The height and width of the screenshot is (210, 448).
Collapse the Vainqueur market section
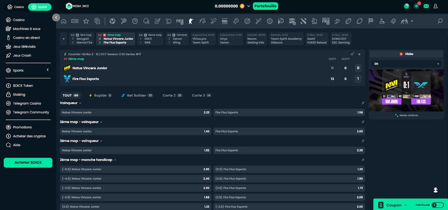[80, 103]
